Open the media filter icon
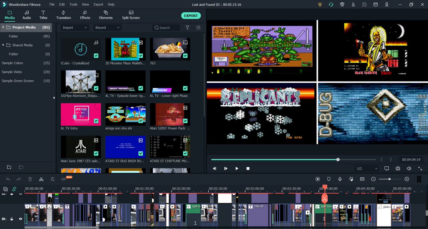 tap(188, 27)
